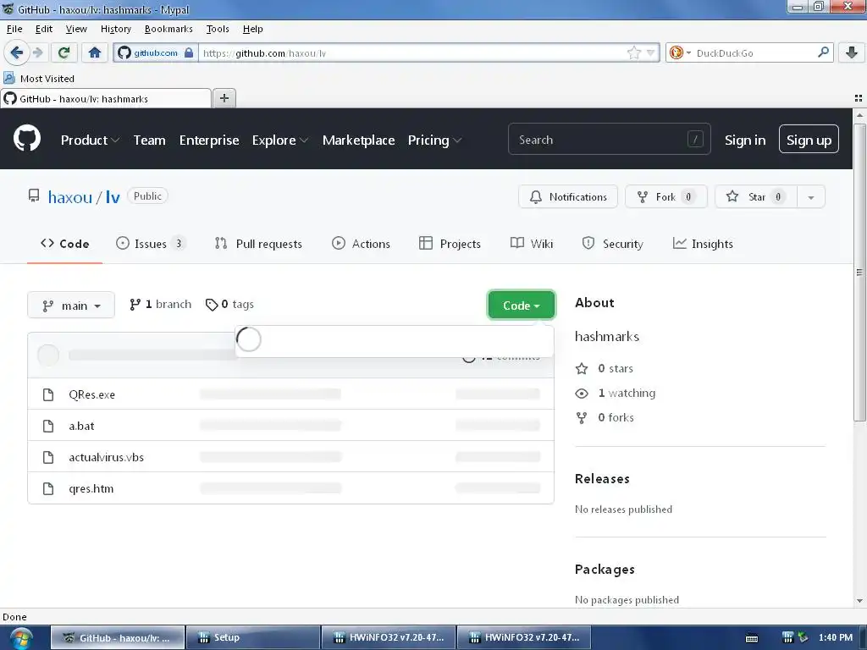867x650 pixels.
Task: Click the search magnifier in DuckDuckGo box
Action: 823,52
